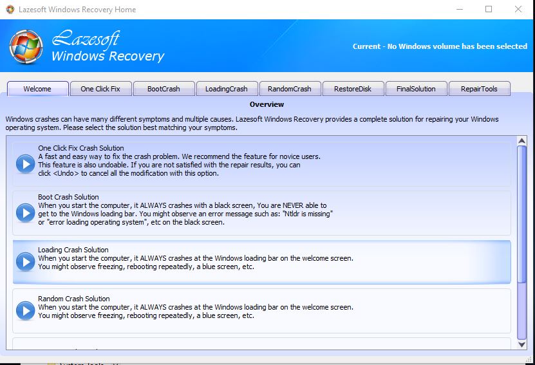
Task: Open the One Click Fix tab
Action: click(x=100, y=89)
